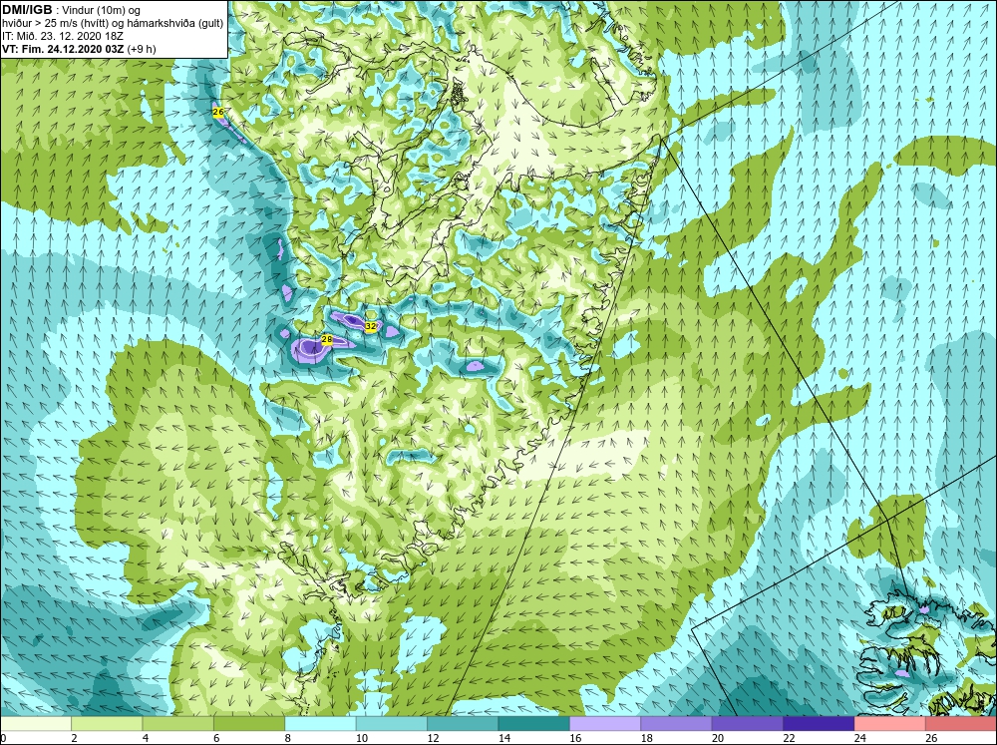This screenshot has width=997, height=745.
Task: Click the '26' value on the bottom color scale
Action: point(931,738)
